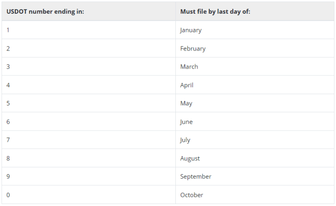Click the August table cell
This screenshot has height=206, width=336.
tap(190, 158)
